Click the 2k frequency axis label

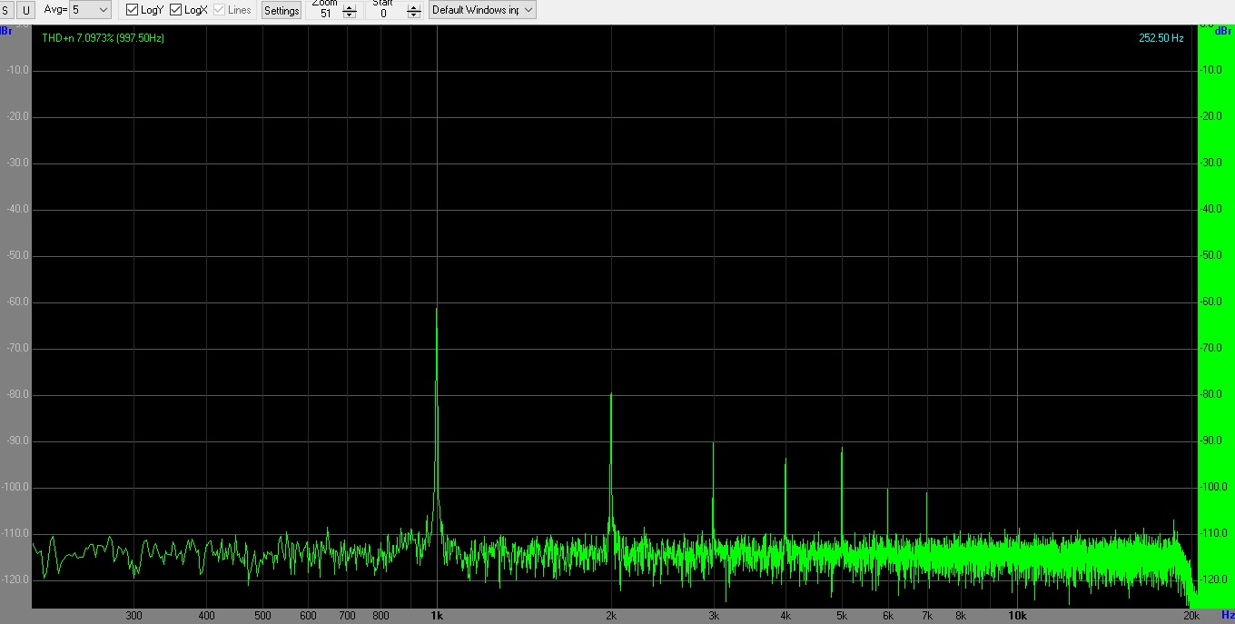point(611,616)
